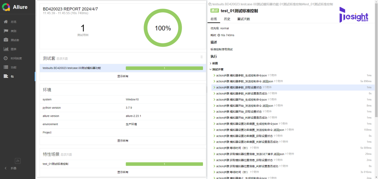Click the python version value 3.7.9
Viewport: 378px width, 179px height.
[x=129, y=108]
